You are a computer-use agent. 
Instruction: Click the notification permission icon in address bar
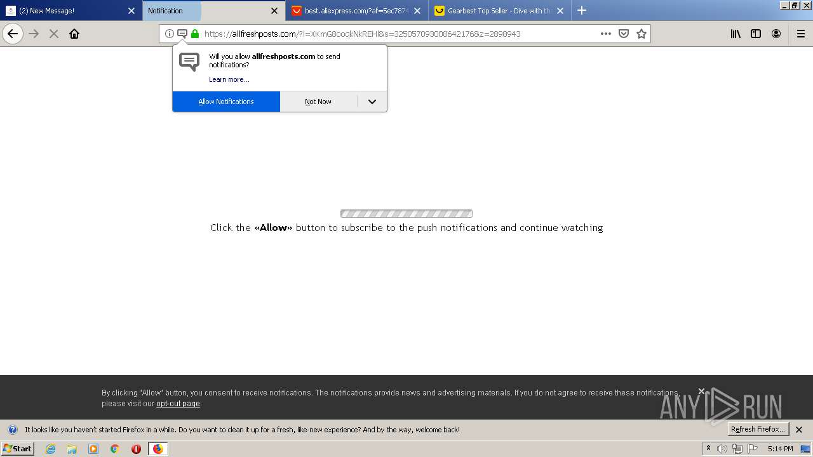tap(182, 34)
